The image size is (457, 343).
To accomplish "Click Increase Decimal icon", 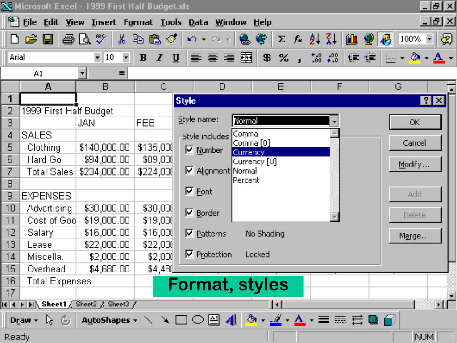I will tap(316, 58).
